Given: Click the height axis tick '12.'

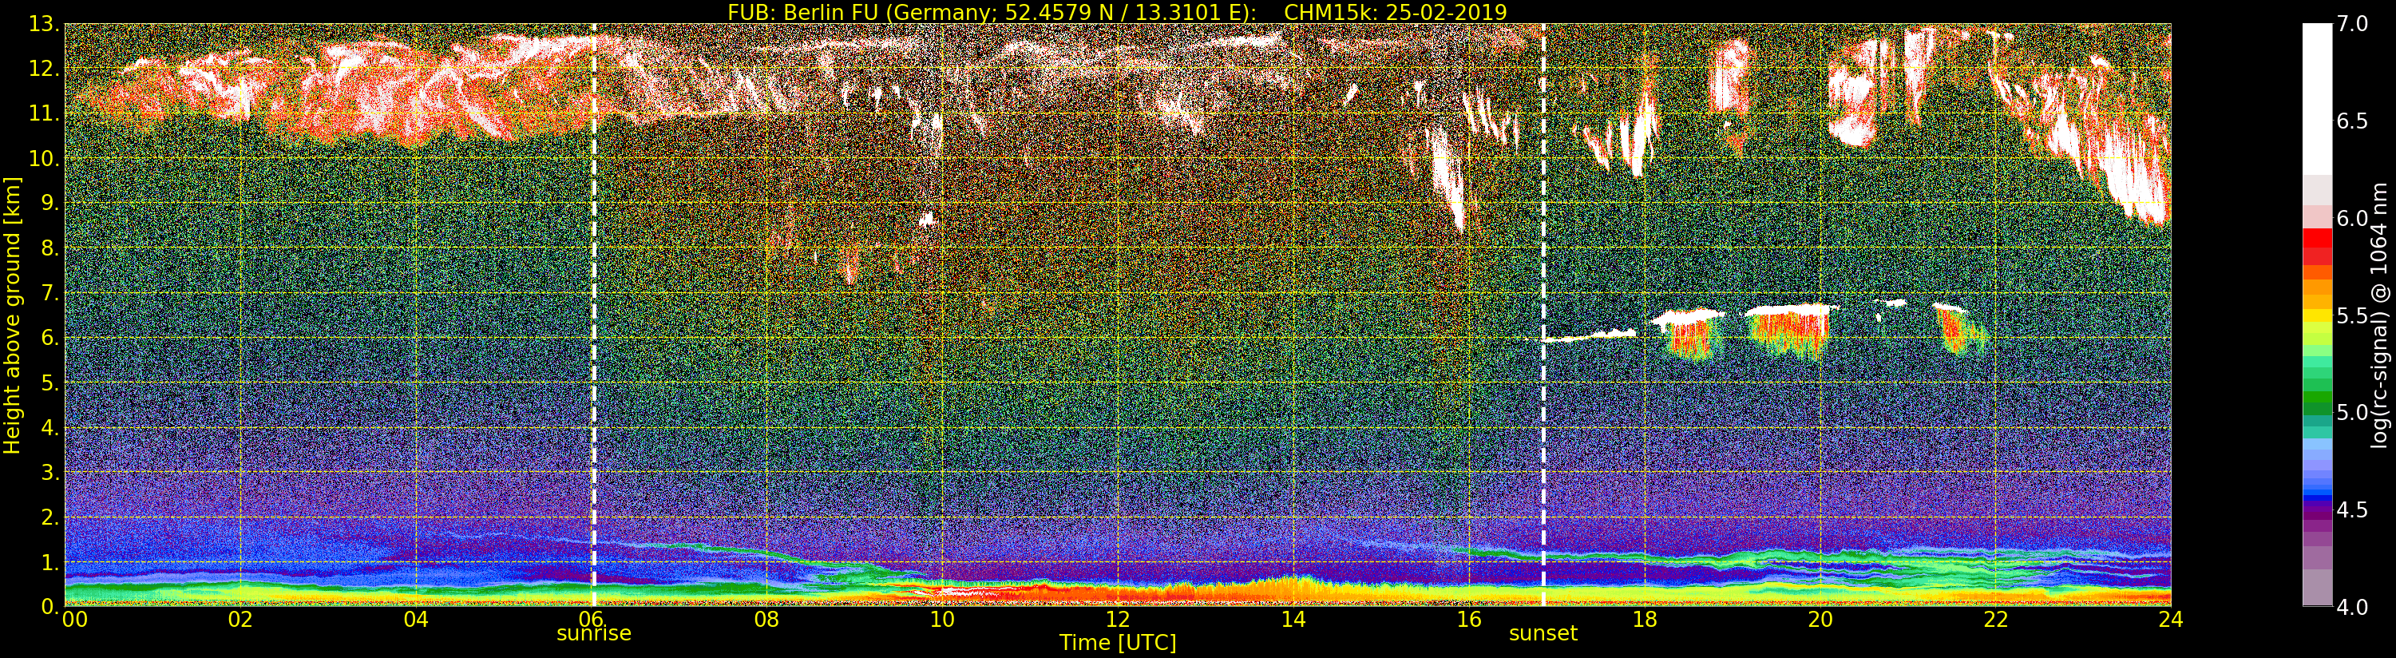Looking at the screenshot, I should click(44, 69).
